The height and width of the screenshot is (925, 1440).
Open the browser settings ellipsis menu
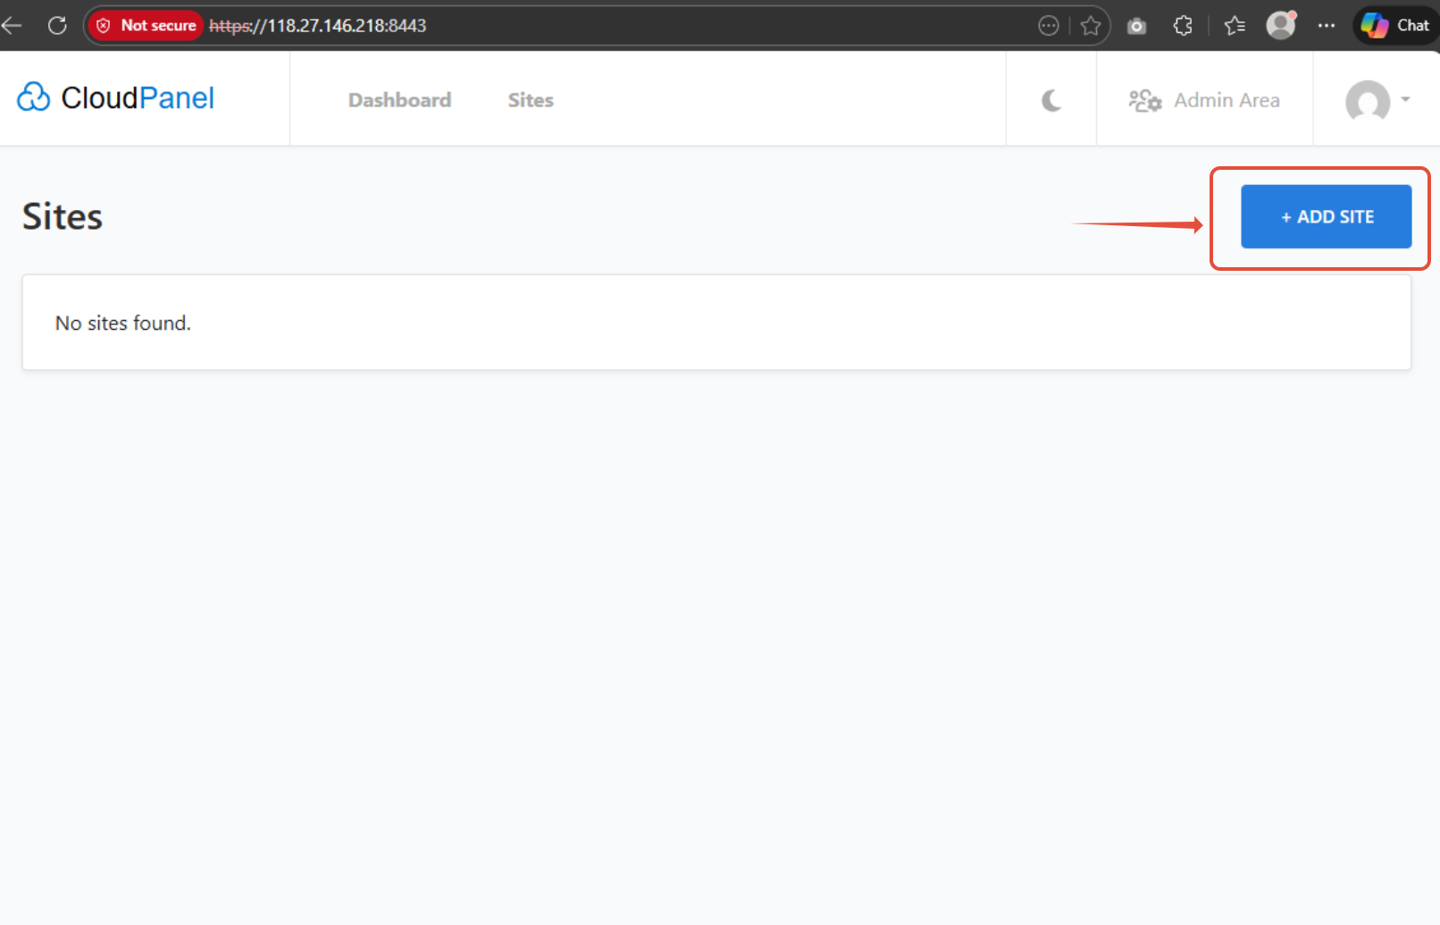[x=1327, y=26]
